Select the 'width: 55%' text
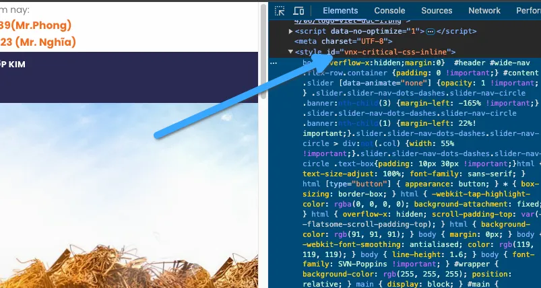Screen dimensions: 541x288 tap(432, 143)
